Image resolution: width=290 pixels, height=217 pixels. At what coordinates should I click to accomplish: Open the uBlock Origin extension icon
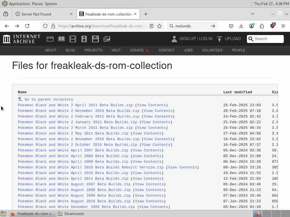tap(272, 26)
